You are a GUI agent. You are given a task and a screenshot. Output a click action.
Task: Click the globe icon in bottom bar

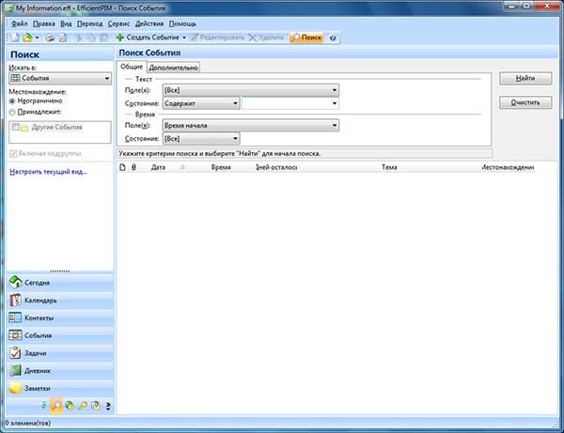coord(70,406)
